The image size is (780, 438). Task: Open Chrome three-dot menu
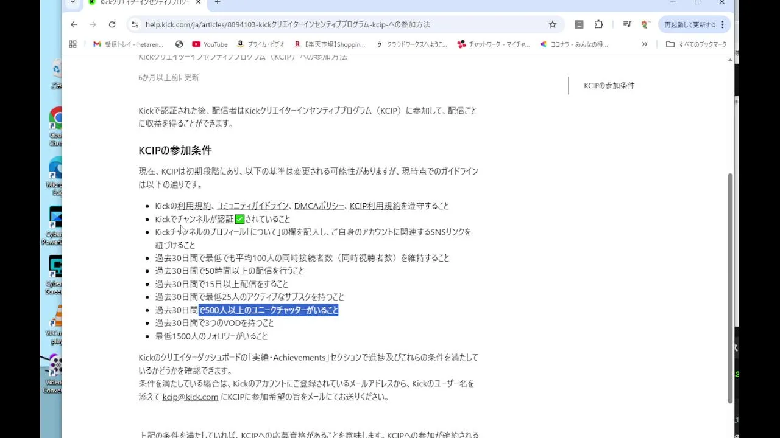pyautogui.click(x=723, y=24)
